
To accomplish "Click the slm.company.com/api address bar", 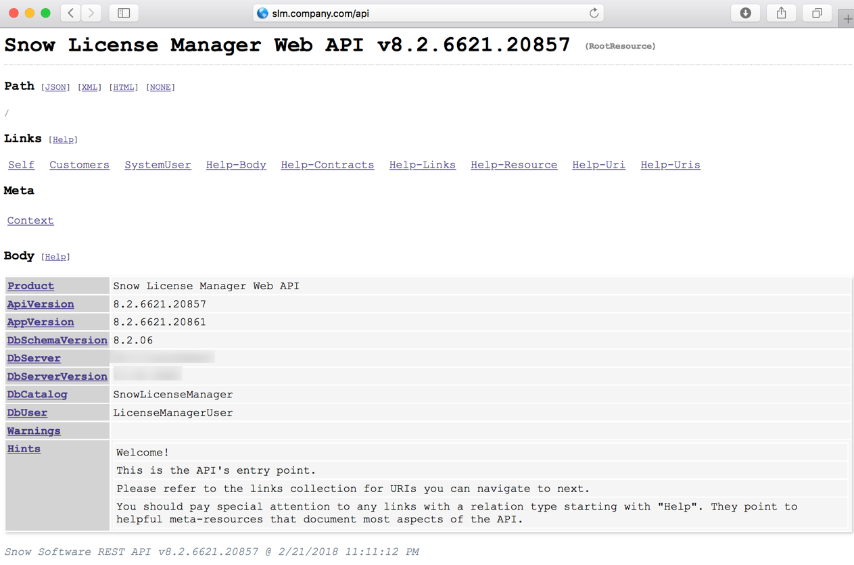I will [x=419, y=14].
